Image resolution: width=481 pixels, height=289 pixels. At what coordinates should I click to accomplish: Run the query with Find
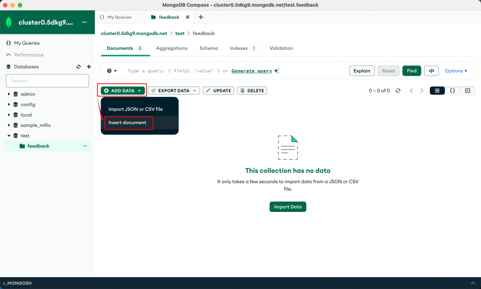(411, 71)
